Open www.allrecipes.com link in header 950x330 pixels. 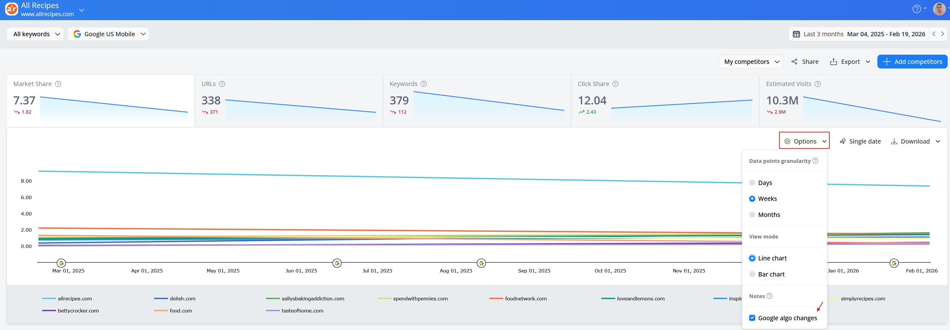click(47, 14)
